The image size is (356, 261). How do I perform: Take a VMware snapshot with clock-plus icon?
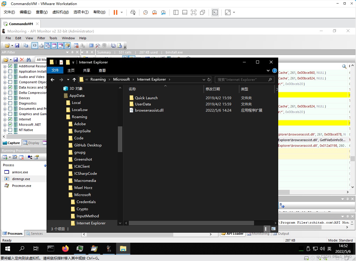pos(145,12)
